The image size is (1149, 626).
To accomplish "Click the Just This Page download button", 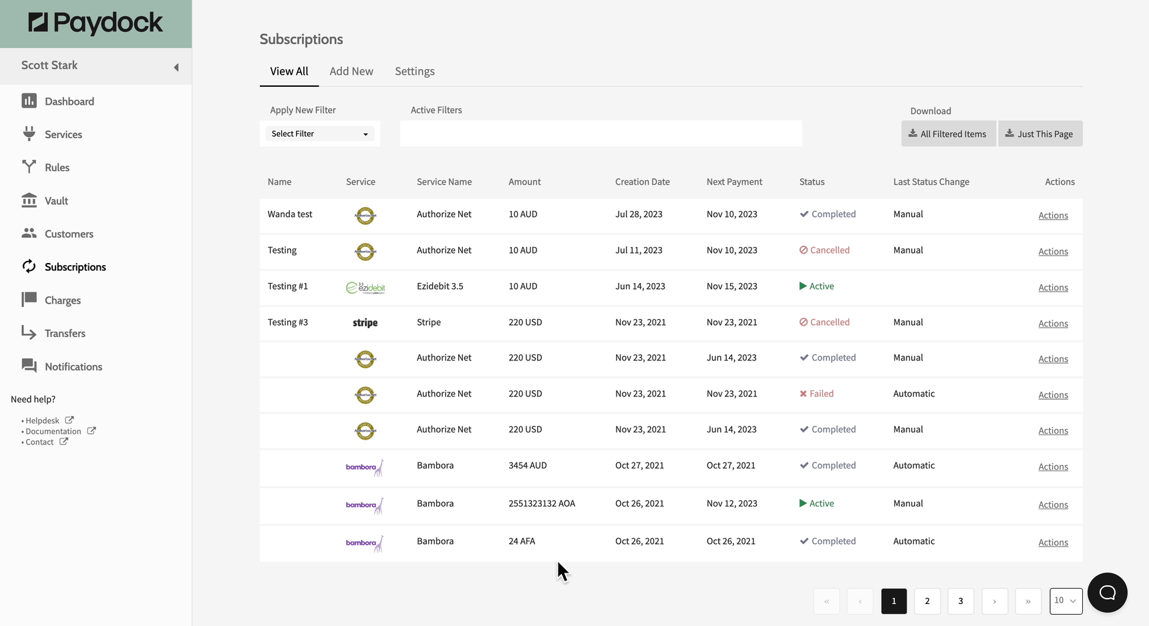I will 1039,134.
